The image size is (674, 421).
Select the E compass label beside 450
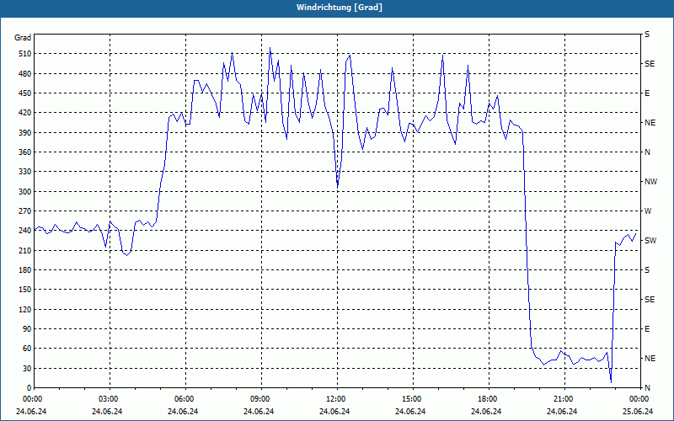pos(647,93)
